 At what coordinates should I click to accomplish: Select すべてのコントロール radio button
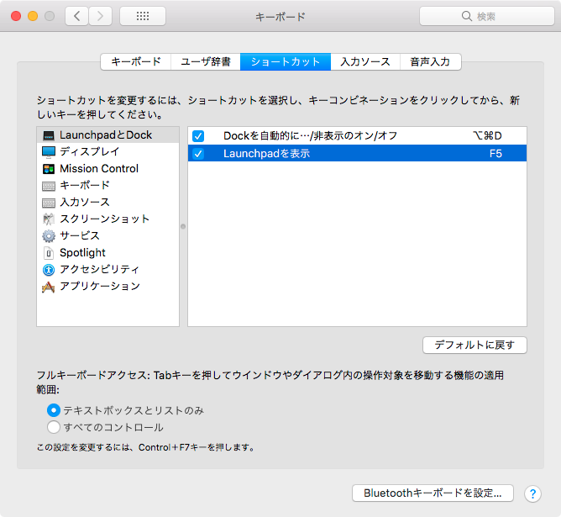[x=54, y=427]
